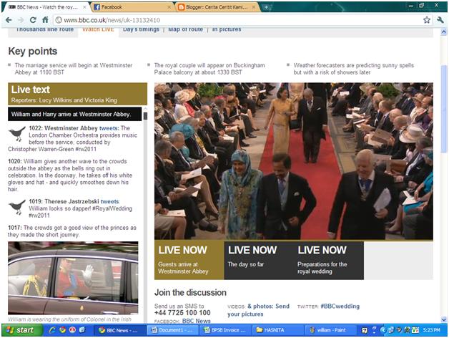Click the +44 7725 100 100 number
Screen dimensions: 449x338
(182, 313)
